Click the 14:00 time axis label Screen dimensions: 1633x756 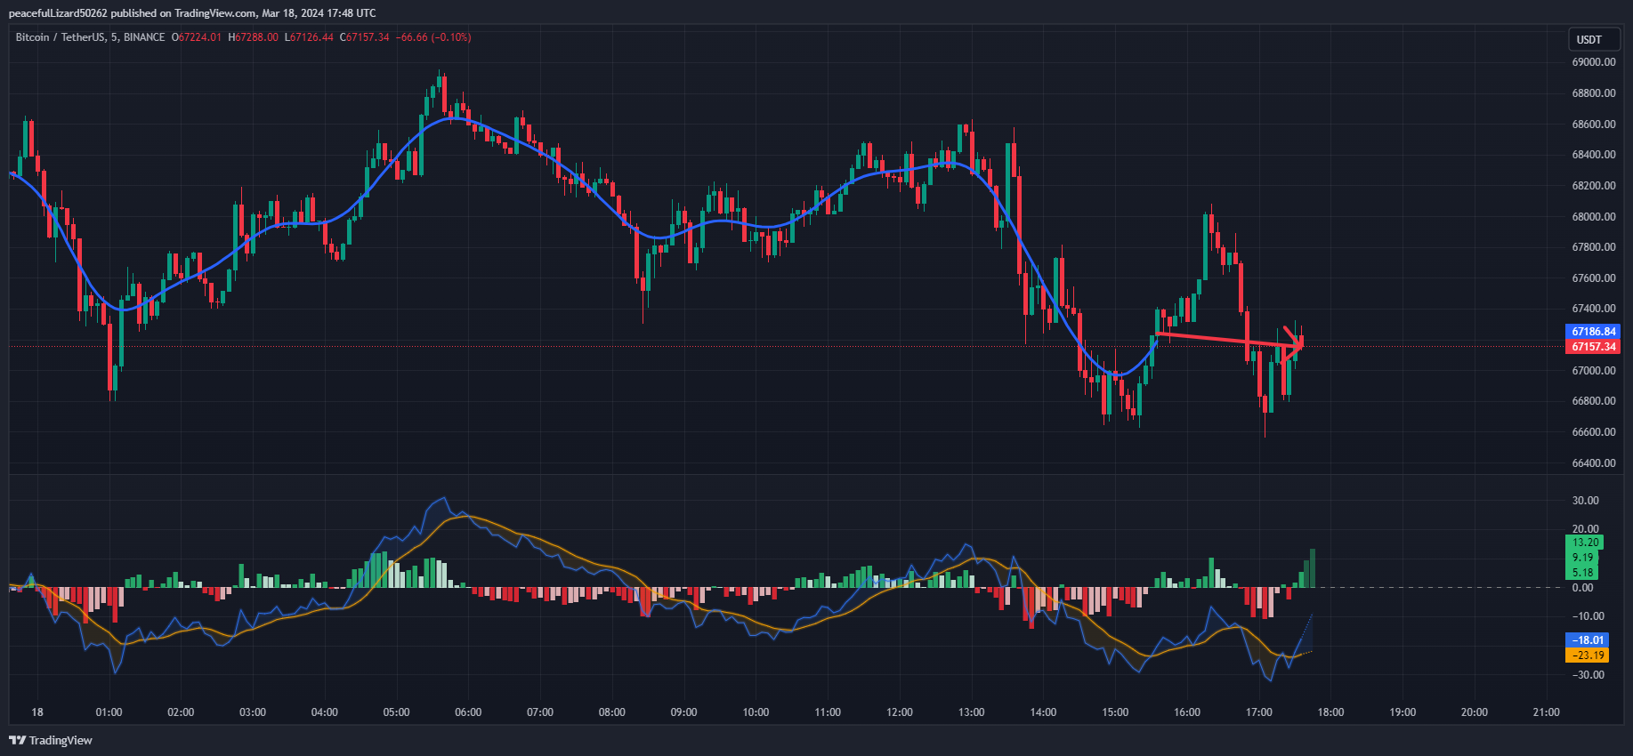[1043, 712]
